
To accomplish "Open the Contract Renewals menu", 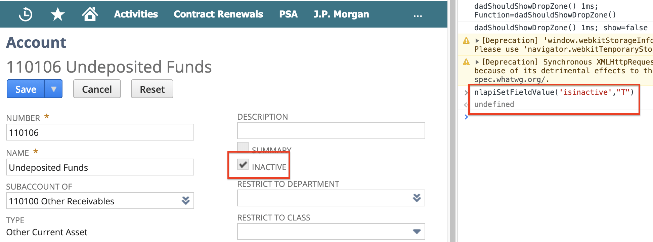I will pyautogui.click(x=218, y=14).
